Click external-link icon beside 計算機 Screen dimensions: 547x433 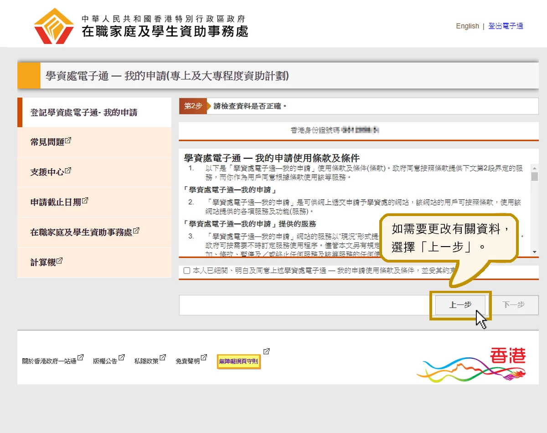pos(60,261)
